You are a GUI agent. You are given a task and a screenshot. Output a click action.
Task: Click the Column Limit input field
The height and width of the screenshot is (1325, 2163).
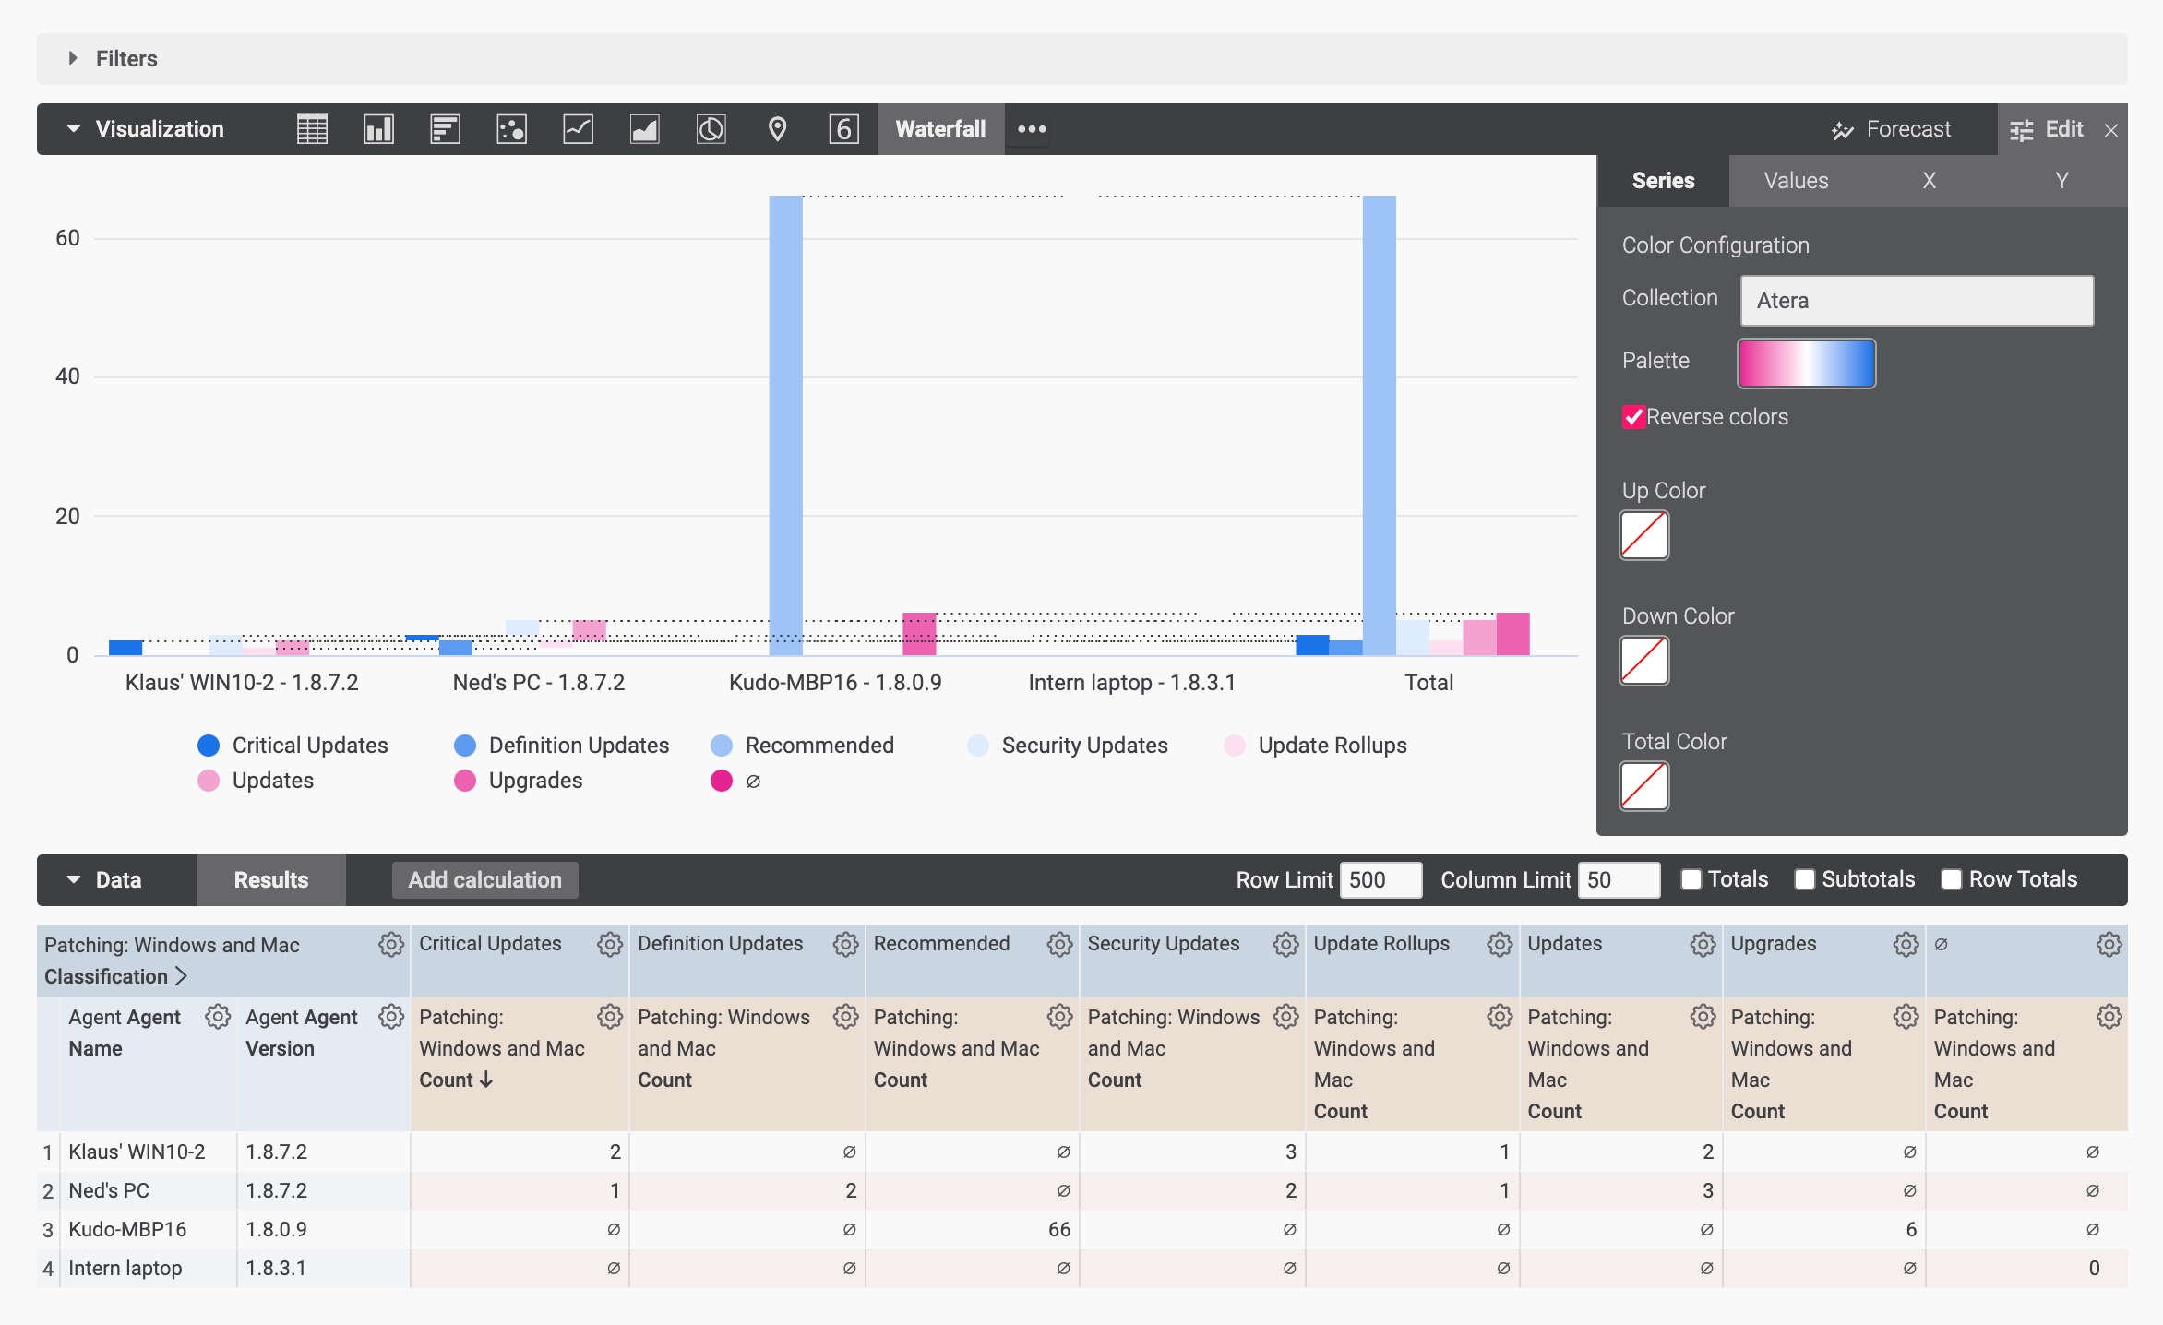pyautogui.click(x=1619, y=880)
